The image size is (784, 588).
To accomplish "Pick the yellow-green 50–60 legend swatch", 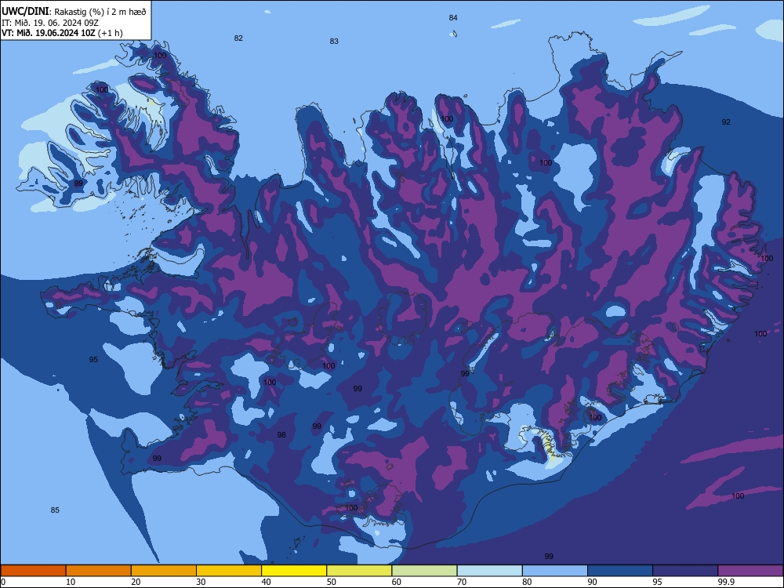I will coord(359,571).
